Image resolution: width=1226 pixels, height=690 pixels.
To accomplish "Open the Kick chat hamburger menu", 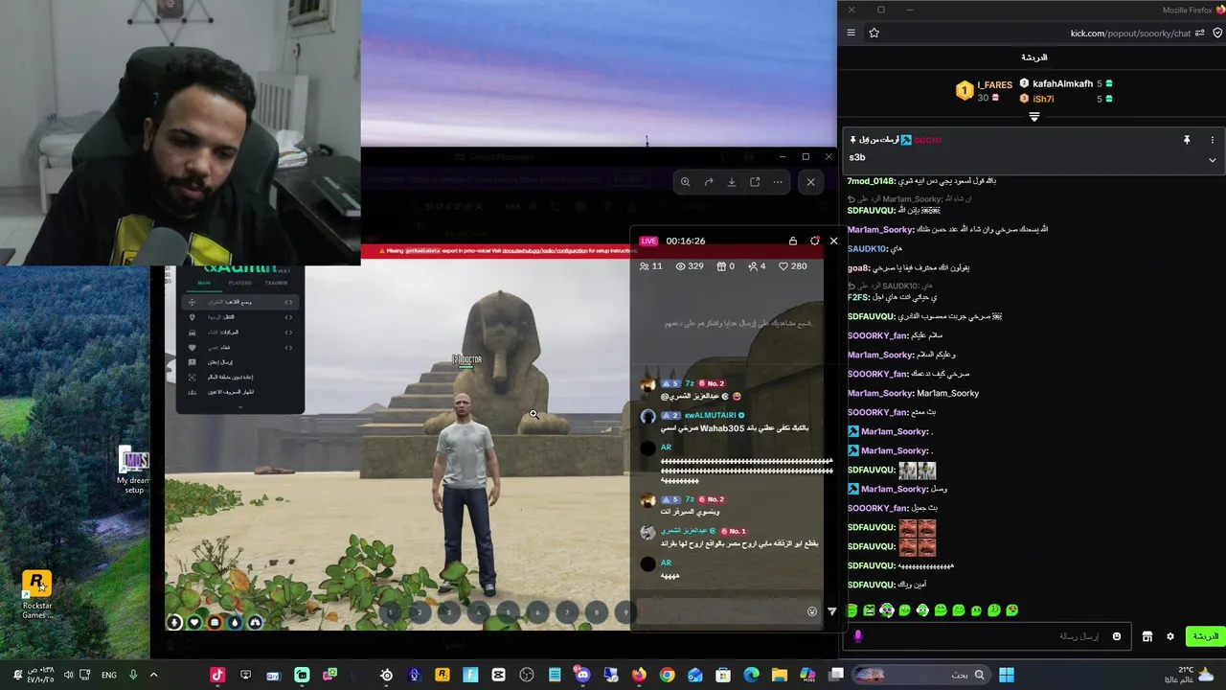I will tap(851, 33).
